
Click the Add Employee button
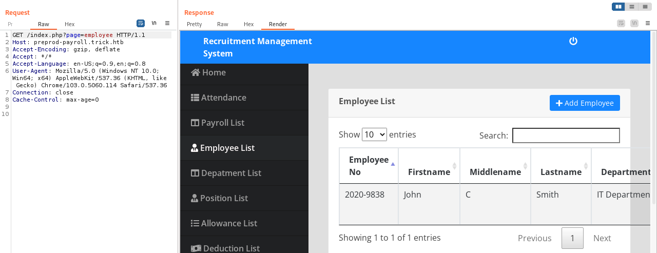pyautogui.click(x=585, y=103)
